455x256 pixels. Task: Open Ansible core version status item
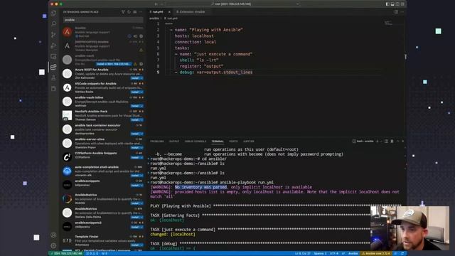coord(376,254)
